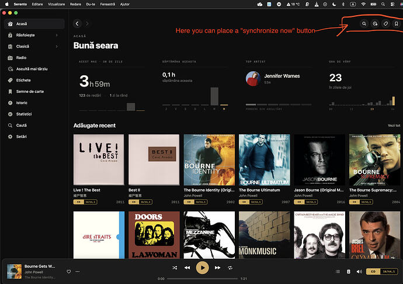Open the Editare menu
This screenshot has width=403, height=284.
tap(37, 4)
